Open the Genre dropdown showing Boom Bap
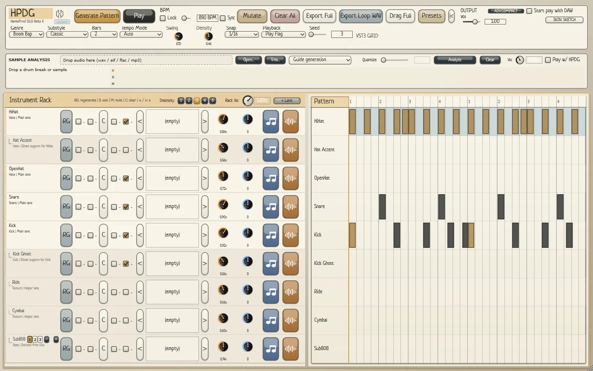Image resolution: width=593 pixels, height=371 pixels. [x=26, y=34]
